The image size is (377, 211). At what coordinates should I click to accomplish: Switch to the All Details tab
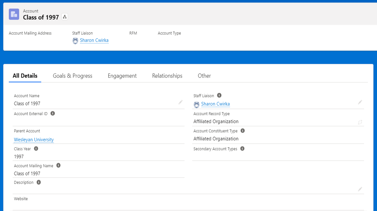point(25,76)
